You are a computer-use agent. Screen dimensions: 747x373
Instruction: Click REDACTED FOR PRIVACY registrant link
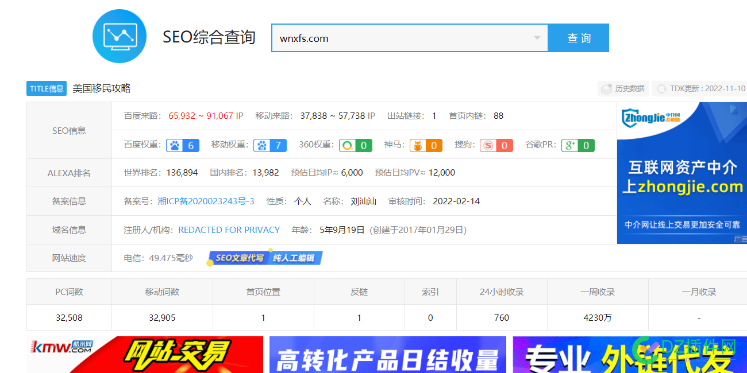pyautogui.click(x=229, y=230)
